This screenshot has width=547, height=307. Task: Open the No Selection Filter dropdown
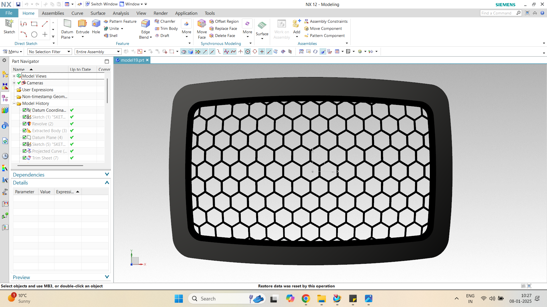point(49,52)
